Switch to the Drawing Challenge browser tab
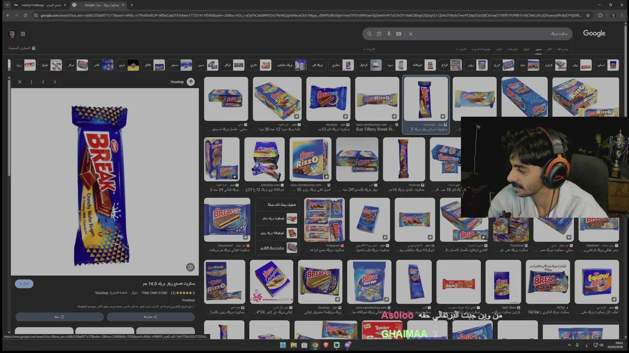 [x=38, y=5]
